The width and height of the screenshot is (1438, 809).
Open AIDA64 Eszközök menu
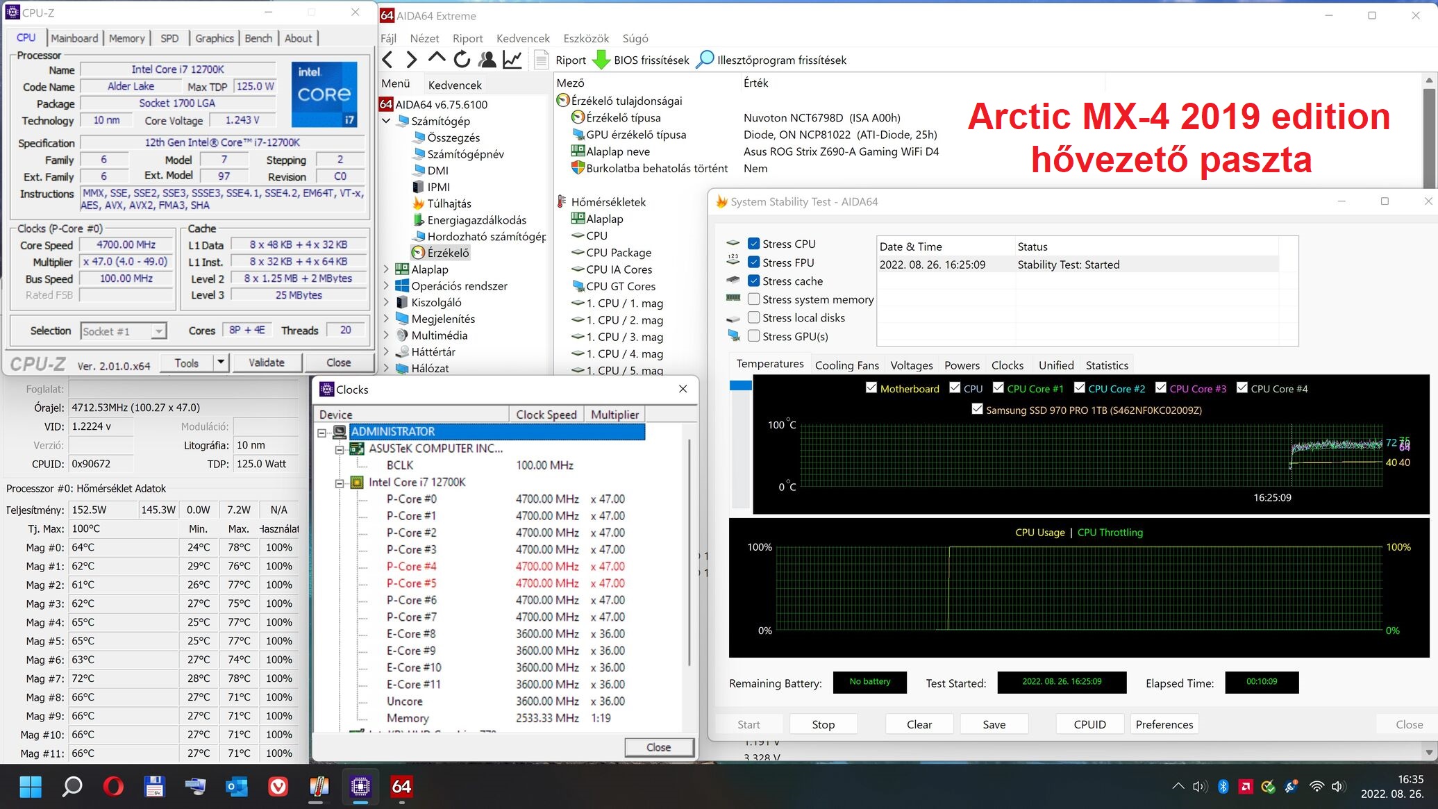586,38
